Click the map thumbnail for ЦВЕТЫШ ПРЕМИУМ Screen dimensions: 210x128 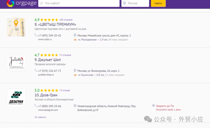[x=16, y=27]
